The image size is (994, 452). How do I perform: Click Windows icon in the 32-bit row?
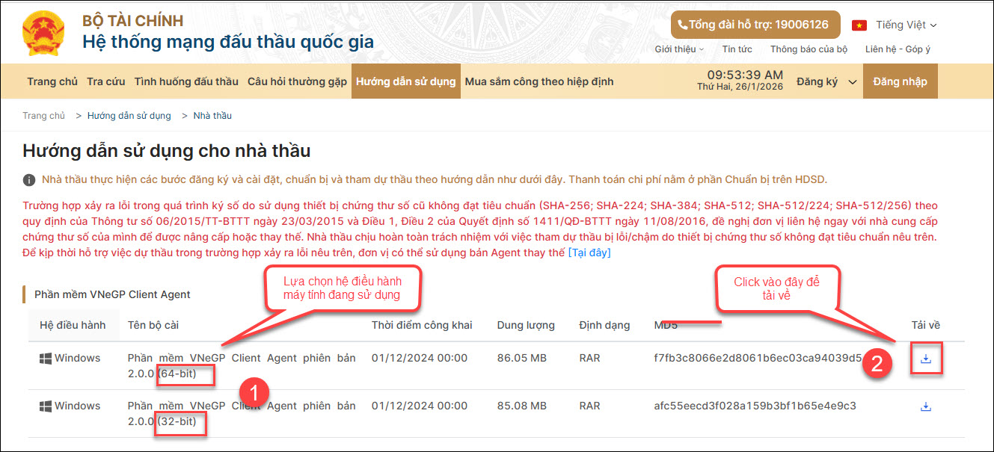pos(46,406)
